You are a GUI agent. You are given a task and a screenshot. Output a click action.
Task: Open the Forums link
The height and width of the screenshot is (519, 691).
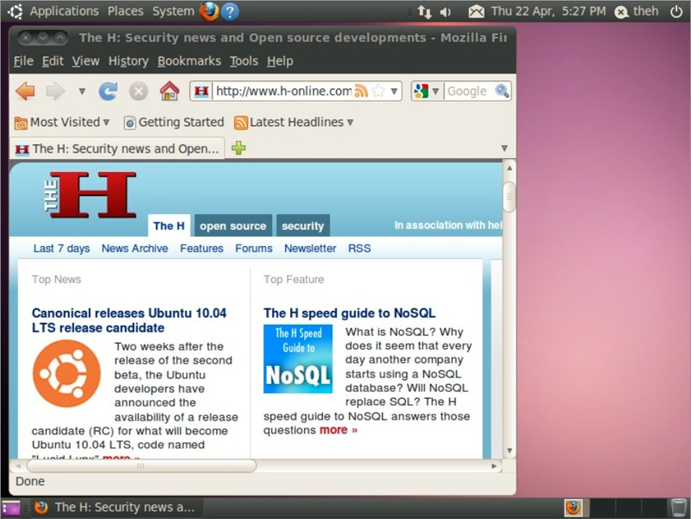tap(253, 249)
